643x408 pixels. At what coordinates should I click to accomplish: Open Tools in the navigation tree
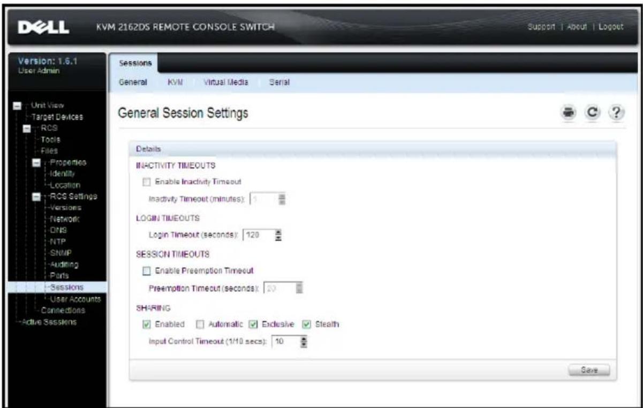coord(50,140)
